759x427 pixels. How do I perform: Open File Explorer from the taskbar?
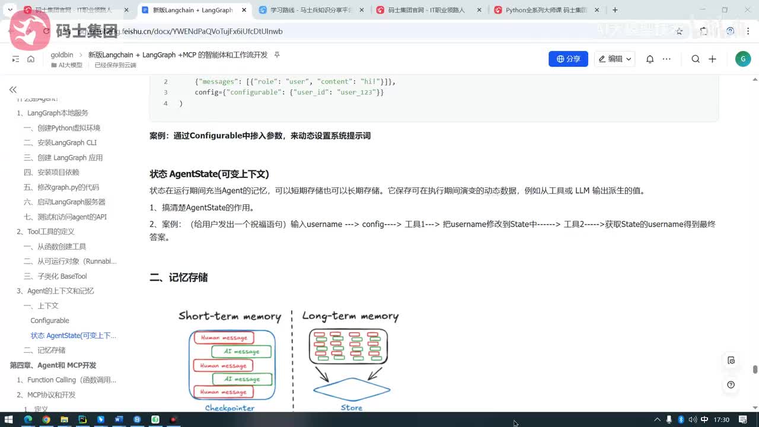pos(64,420)
